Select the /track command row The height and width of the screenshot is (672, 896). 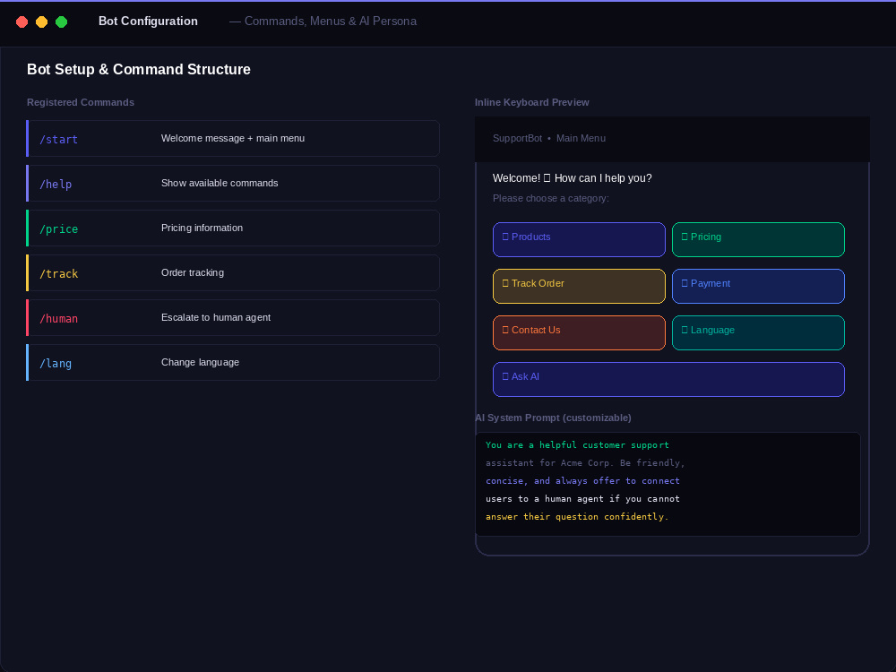tap(233, 273)
